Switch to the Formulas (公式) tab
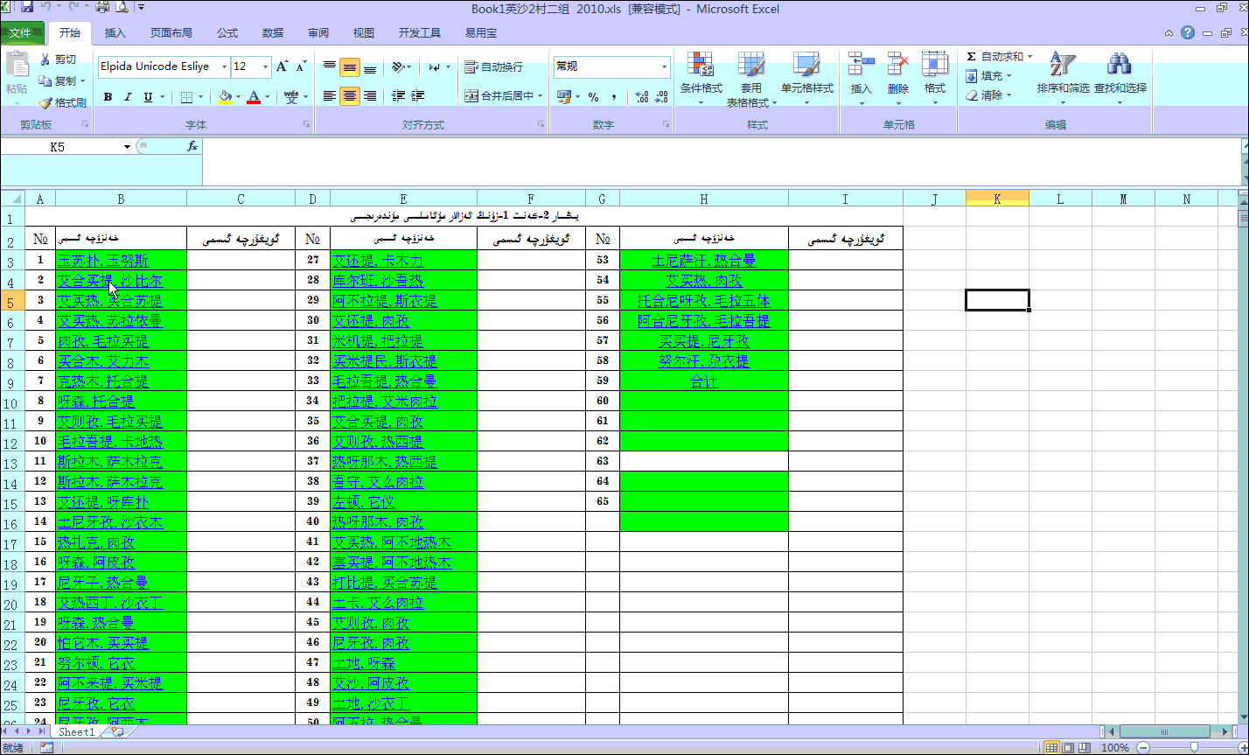Image resolution: width=1249 pixels, height=755 pixels. [x=227, y=33]
